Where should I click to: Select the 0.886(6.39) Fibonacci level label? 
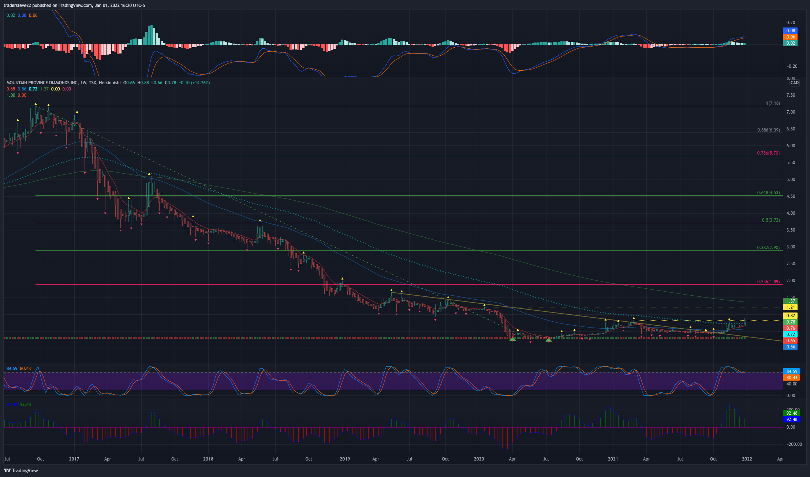pos(769,130)
